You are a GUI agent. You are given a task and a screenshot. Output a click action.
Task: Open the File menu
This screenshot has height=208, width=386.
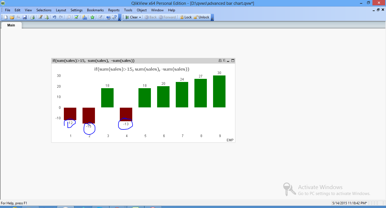click(x=8, y=10)
